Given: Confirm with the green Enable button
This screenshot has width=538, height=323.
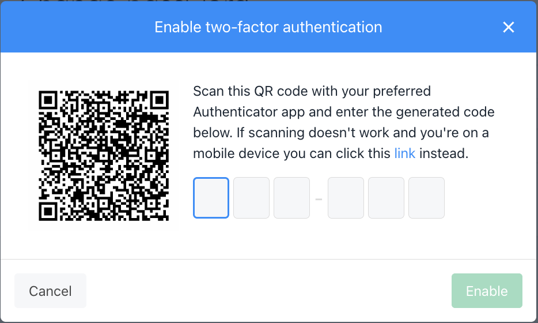Looking at the screenshot, I should click(487, 291).
